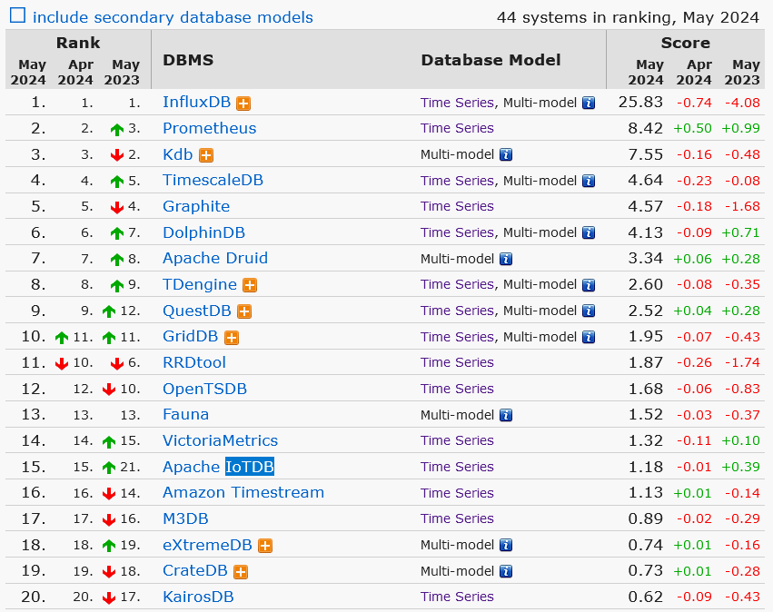Click the Multi-model info icon for Fauna

506,415
